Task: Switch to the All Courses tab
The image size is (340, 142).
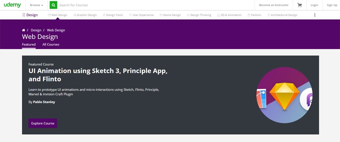Action: pos(51,45)
